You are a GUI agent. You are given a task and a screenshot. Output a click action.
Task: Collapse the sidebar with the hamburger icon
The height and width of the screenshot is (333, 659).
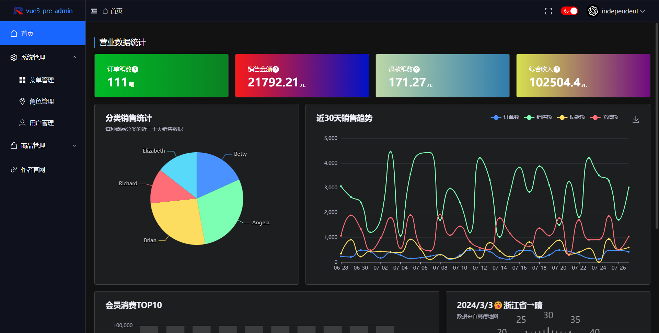94,11
